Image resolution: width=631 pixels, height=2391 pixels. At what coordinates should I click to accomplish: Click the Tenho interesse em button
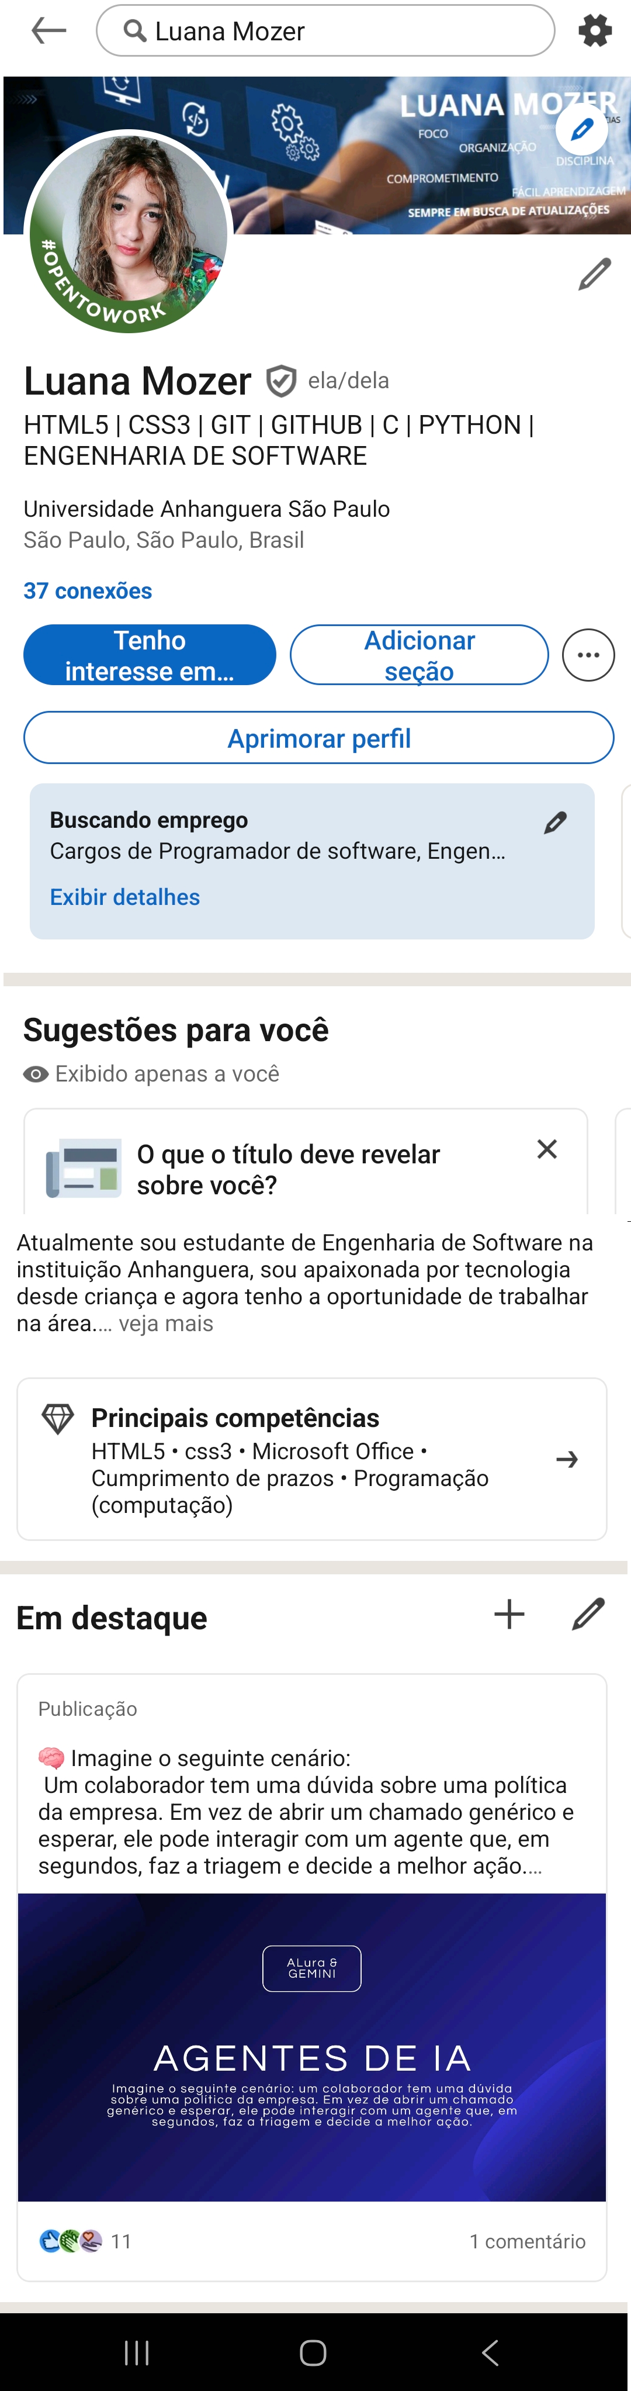click(150, 654)
